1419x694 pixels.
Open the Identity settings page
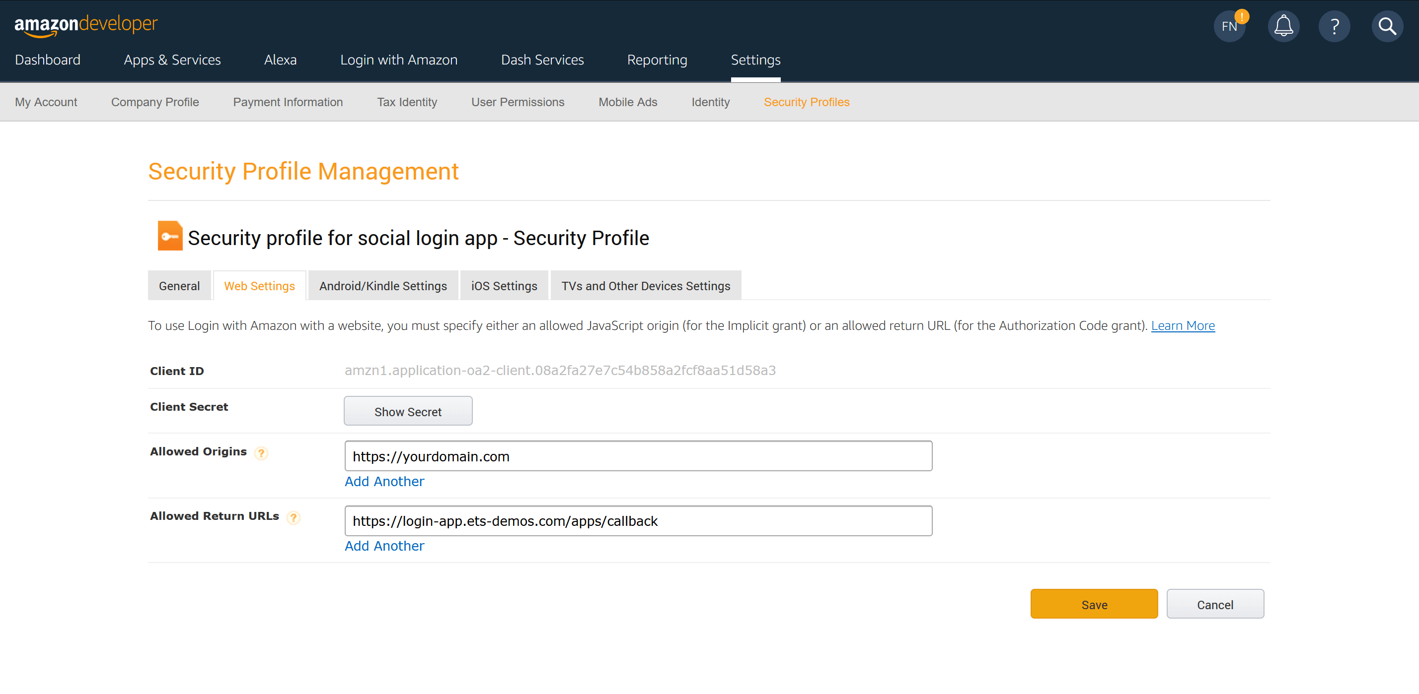711,102
